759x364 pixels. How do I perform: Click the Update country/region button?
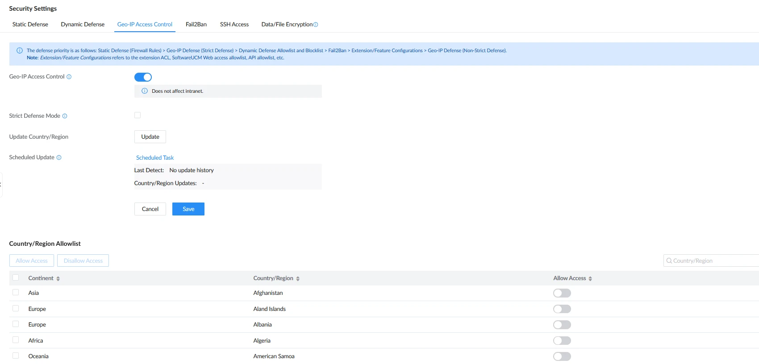tap(150, 136)
